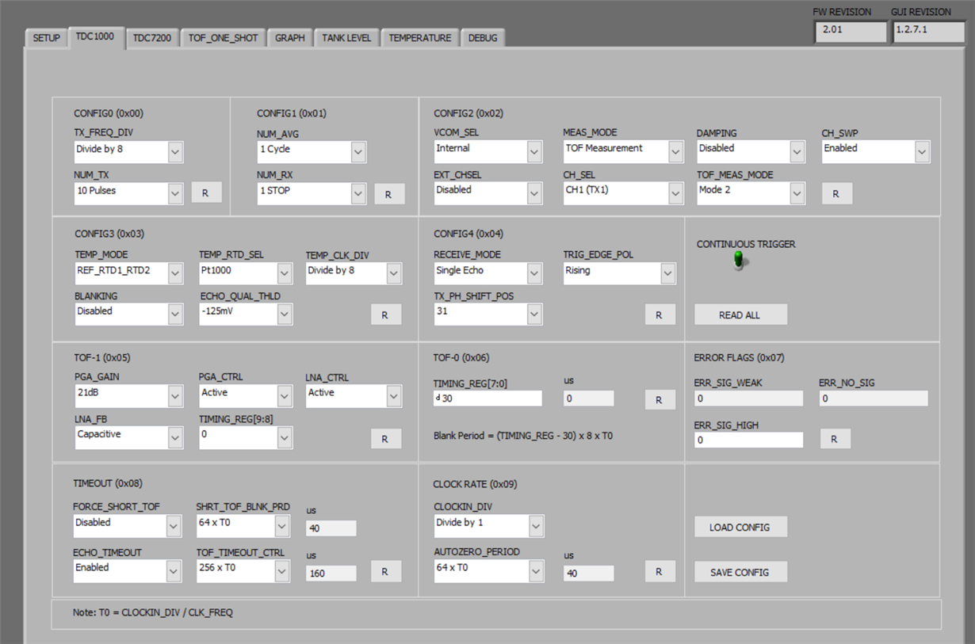Click the R button in CONFIG3

coord(386,314)
